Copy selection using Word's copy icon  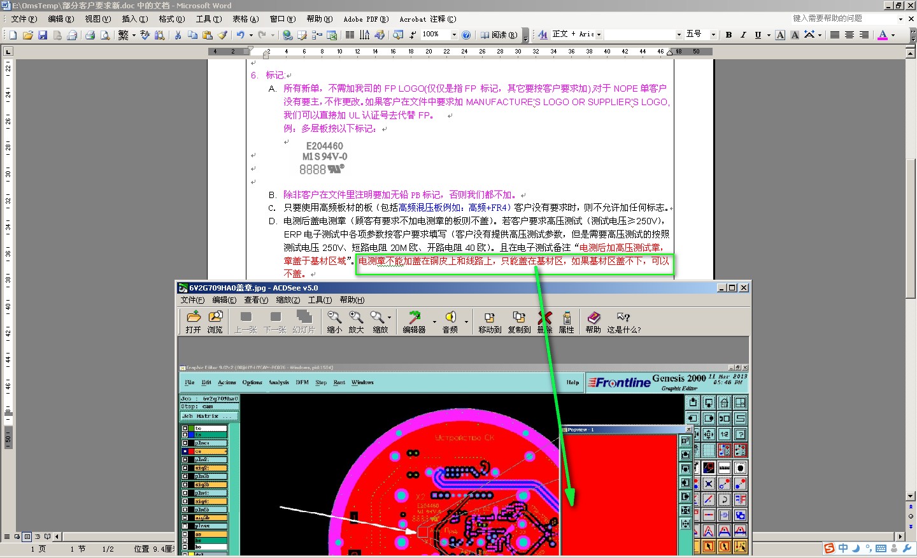pyautogui.click(x=192, y=35)
